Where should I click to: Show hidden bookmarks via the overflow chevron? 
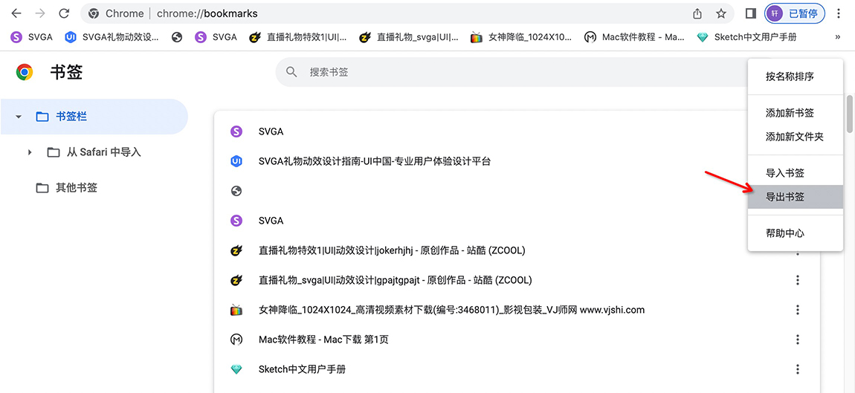tap(838, 36)
